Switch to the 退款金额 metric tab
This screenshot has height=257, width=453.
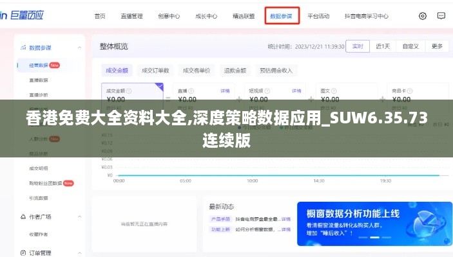coord(235,71)
